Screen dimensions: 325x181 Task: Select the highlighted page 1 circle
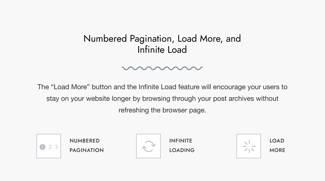coord(42,147)
